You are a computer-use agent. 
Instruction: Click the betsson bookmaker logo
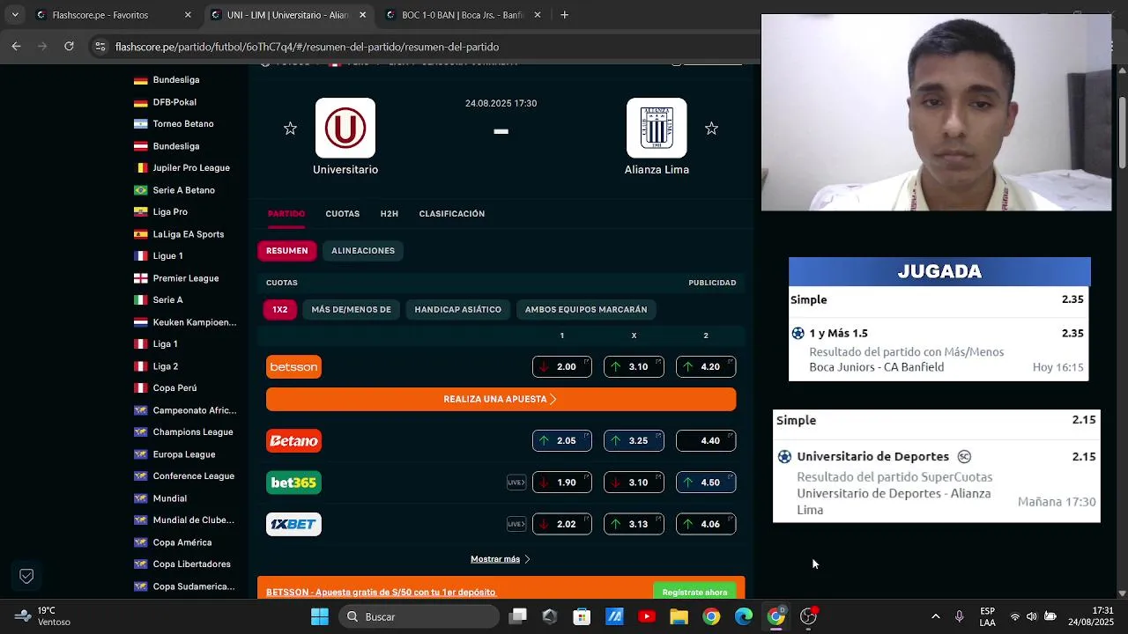293,367
